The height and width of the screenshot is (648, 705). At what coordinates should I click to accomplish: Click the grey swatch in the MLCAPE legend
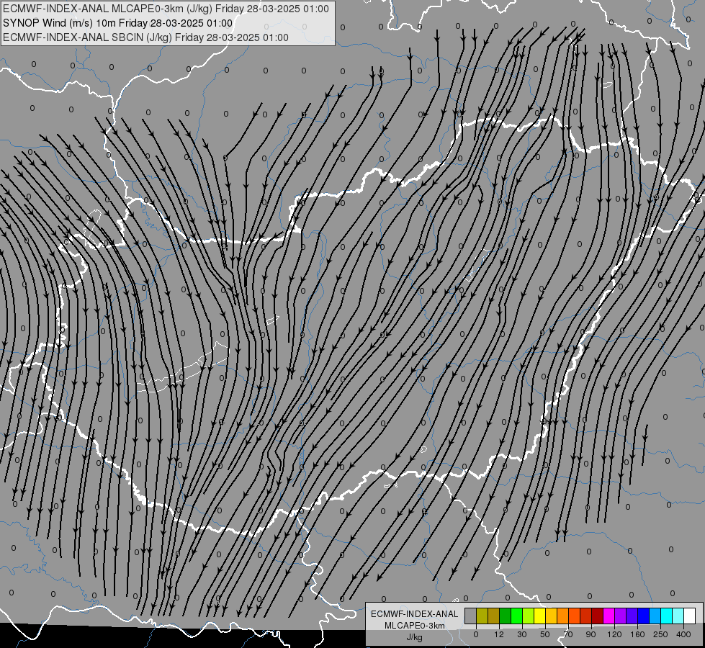point(471,616)
